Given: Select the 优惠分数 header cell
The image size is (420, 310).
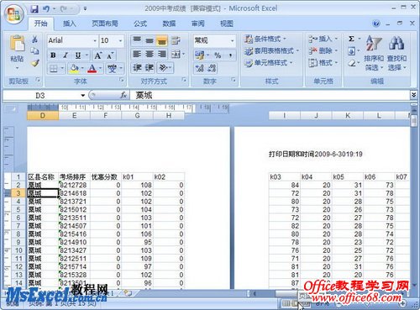Looking at the screenshot, I should click(x=106, y=177).
